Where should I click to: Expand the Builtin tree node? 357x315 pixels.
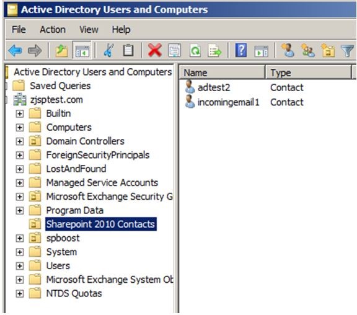click(20, 113)
